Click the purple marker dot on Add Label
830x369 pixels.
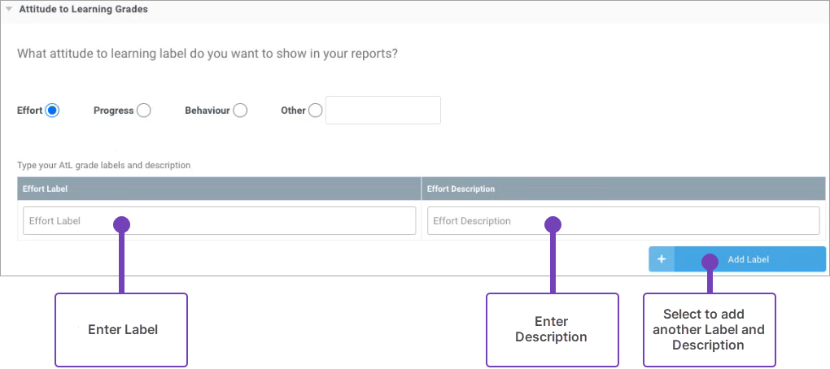[710, 261]
